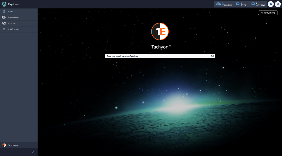Click the Home house icon in sidebar
Viewport: 282px width, 156px height.
tap(4, 11)
